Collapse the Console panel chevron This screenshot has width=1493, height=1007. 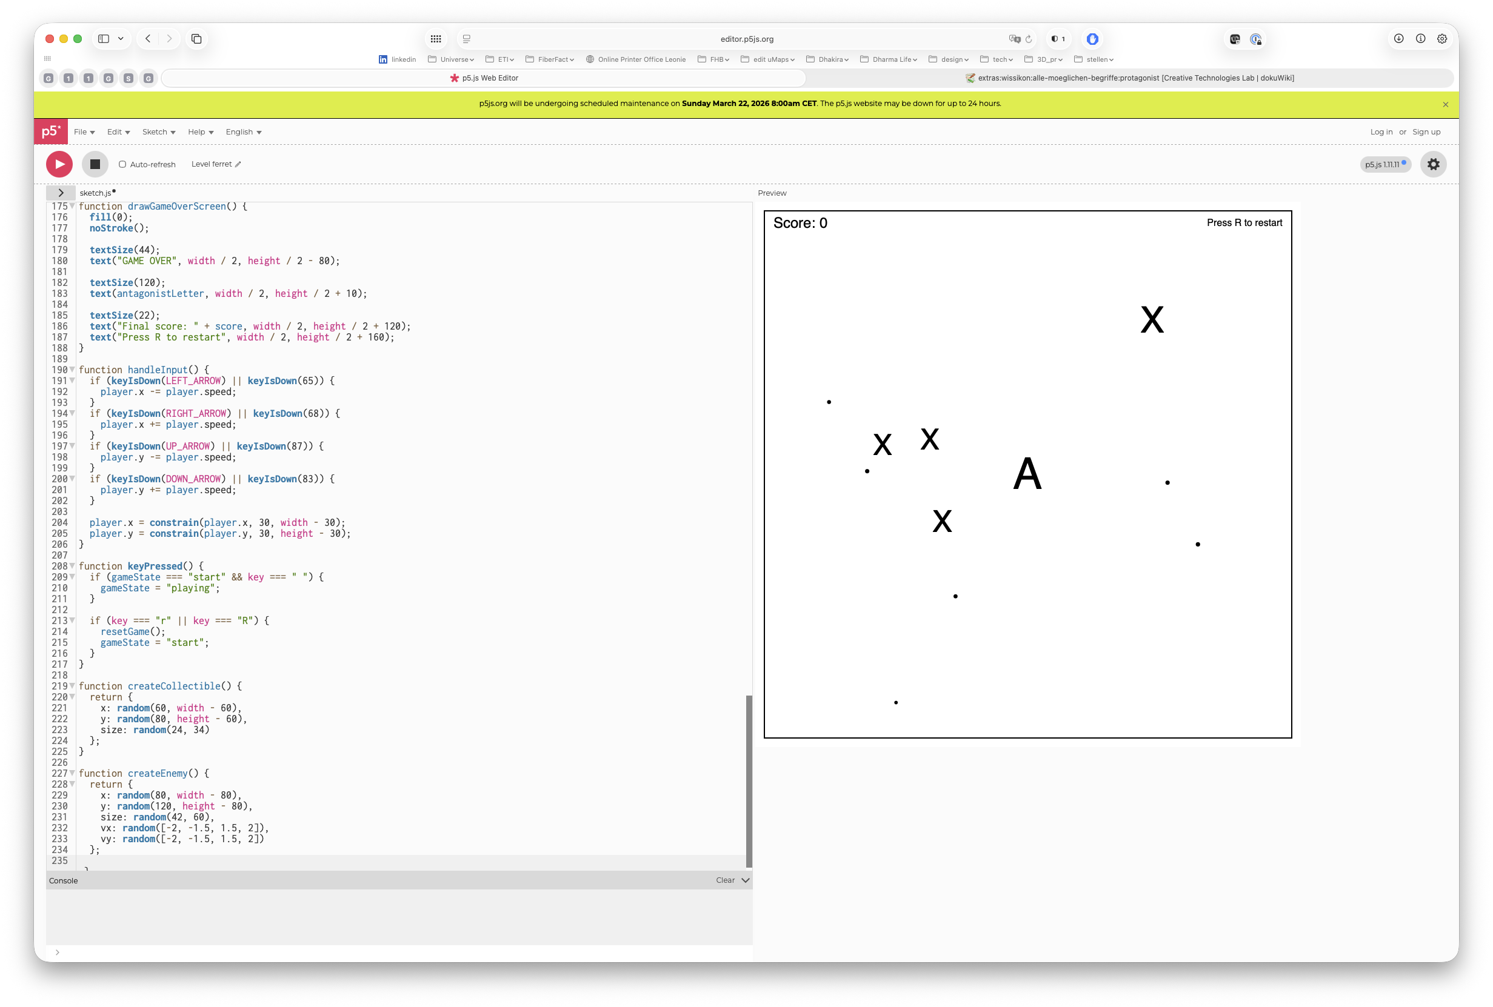pos(745,880)
